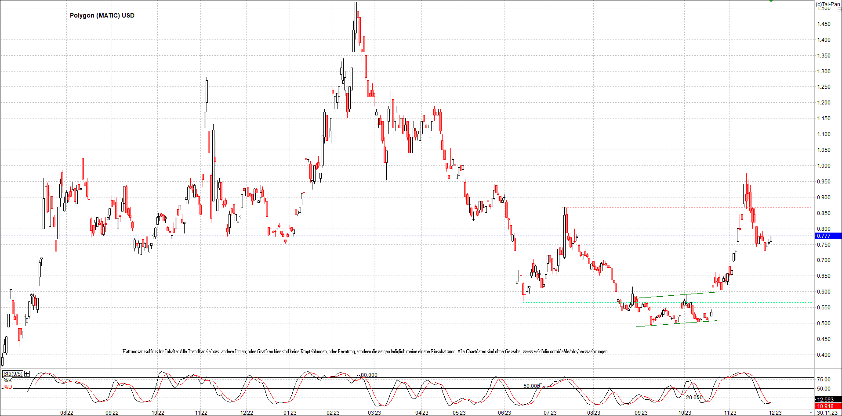Click the black 12.593 stochastic value tag
842x416 pixels.
tap(828, 399)
